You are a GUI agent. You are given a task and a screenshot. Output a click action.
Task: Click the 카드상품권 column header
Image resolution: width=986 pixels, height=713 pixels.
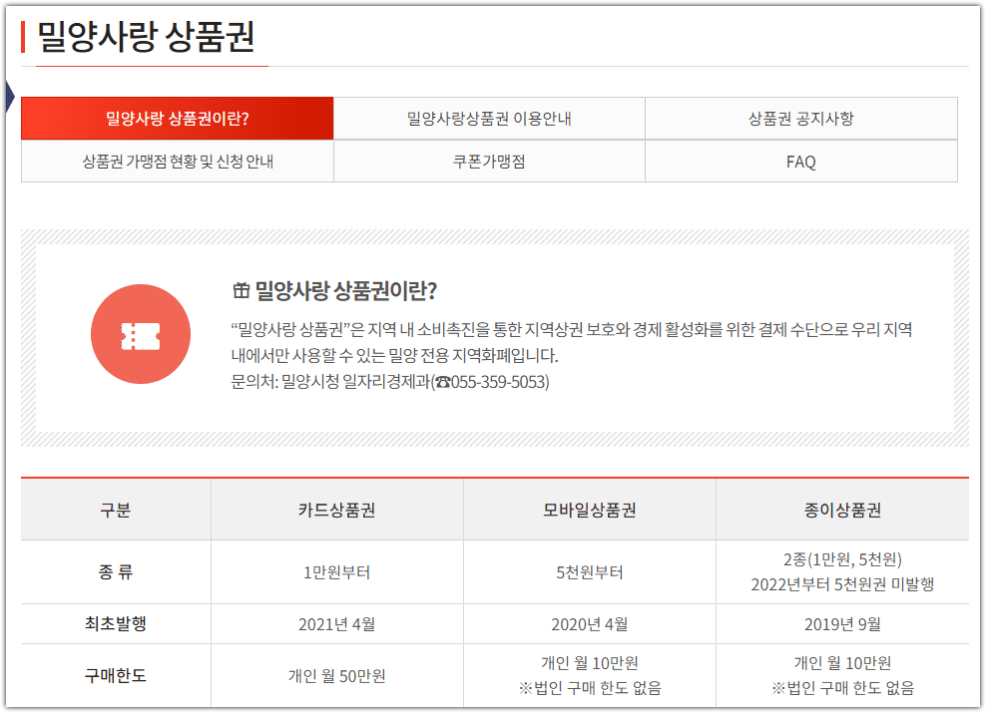tap(336, 509)
